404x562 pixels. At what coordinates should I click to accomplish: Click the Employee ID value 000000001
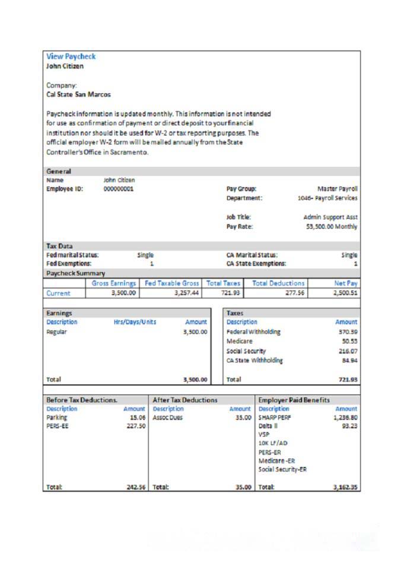[119, 189]
